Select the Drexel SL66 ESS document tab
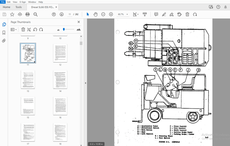The height and width of the screenshot is (146, 230). 42,7
